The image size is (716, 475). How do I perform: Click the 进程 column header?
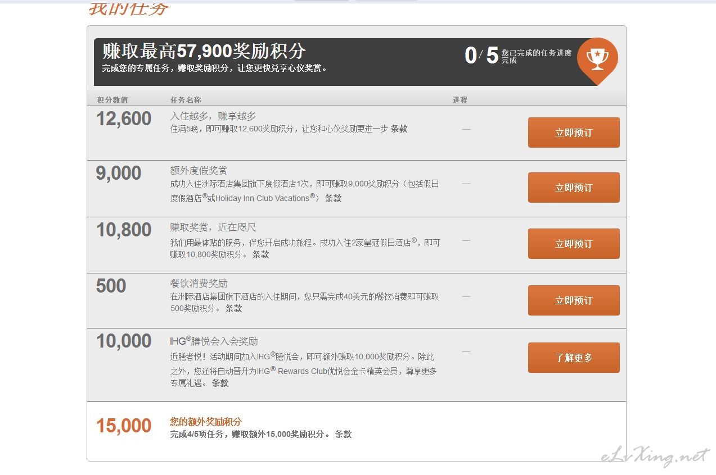tap(460, 100)
